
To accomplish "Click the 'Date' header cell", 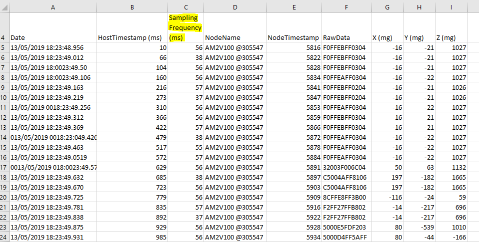I will pos(53,27).
